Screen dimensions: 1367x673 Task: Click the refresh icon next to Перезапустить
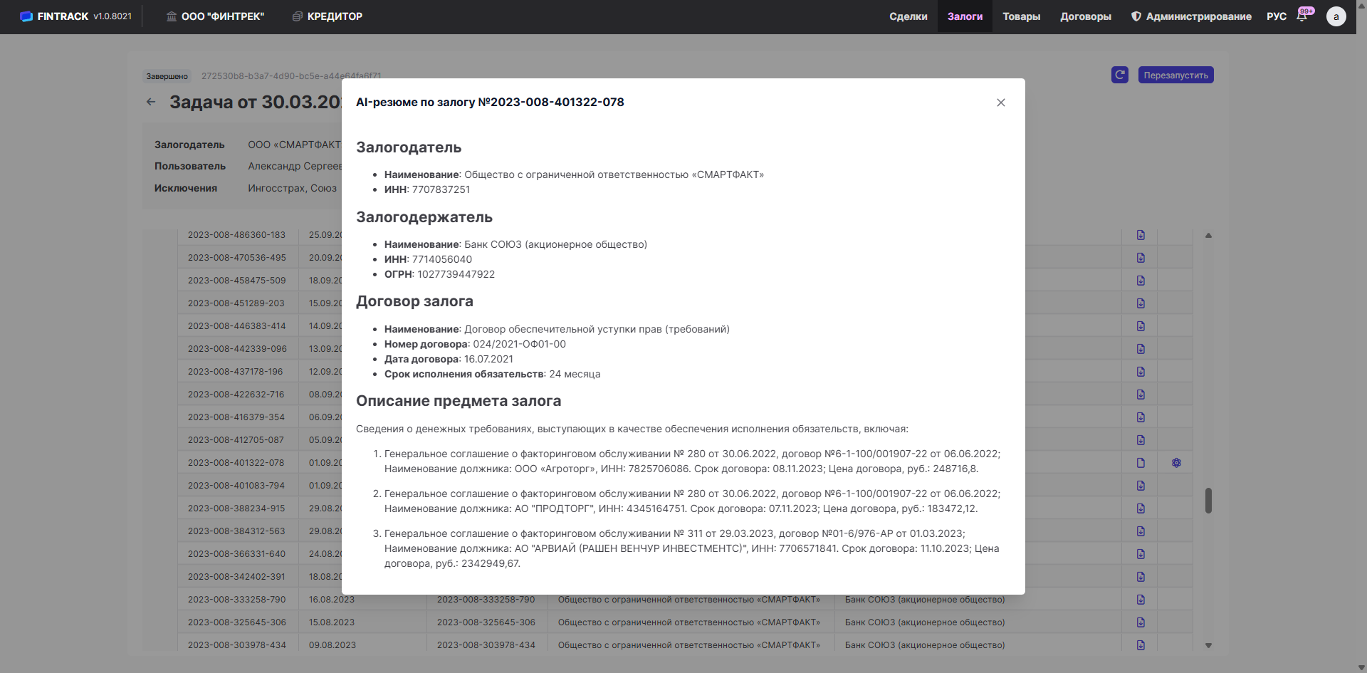[1119, 75]
